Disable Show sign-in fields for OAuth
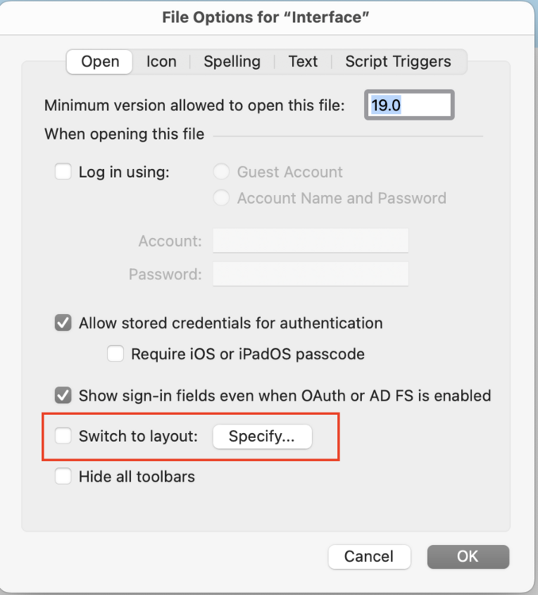This screenshot has height=595, width=538. tap(63, 395)
